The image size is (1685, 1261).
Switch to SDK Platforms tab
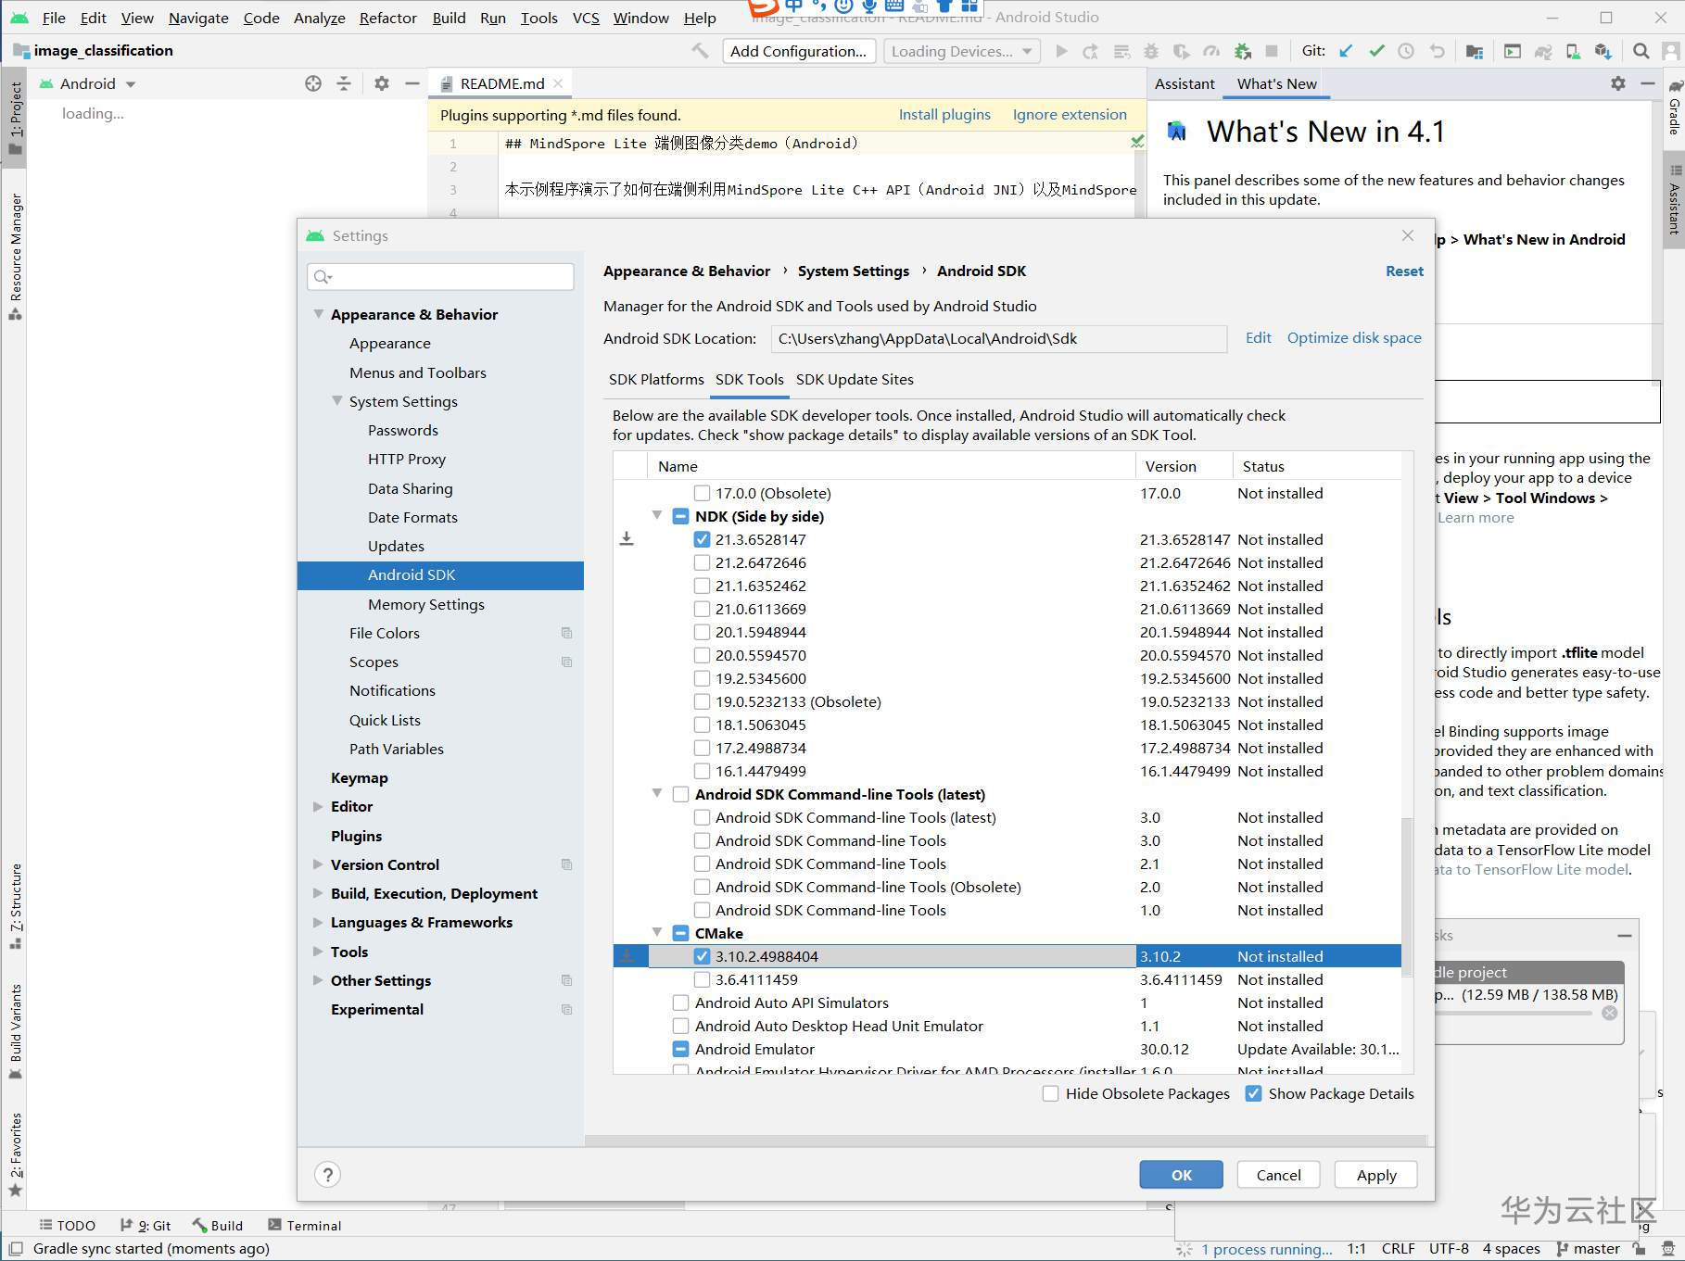pyautogui.click(x=656, y=379)
